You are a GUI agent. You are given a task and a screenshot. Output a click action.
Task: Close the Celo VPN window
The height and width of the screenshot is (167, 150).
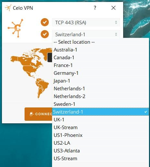(x=113, y=8)
